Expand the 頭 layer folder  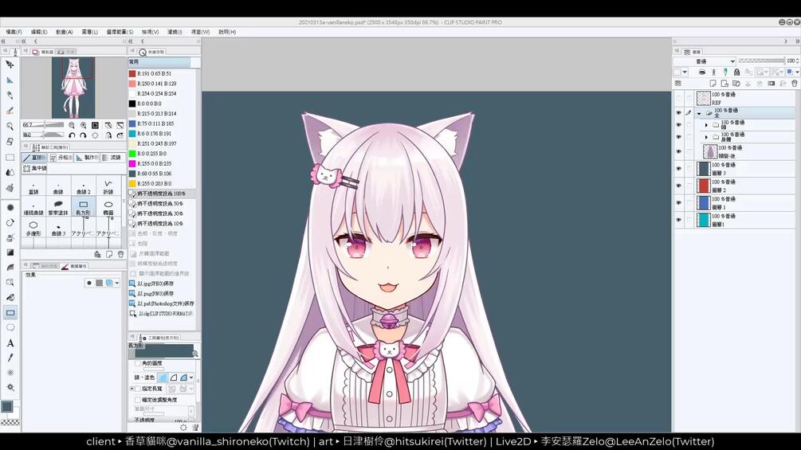tap(706, 125)
